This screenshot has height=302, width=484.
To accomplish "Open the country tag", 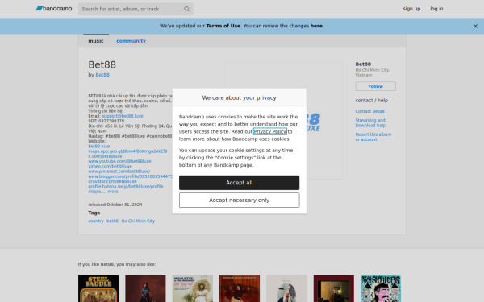I will click(96, 221).
